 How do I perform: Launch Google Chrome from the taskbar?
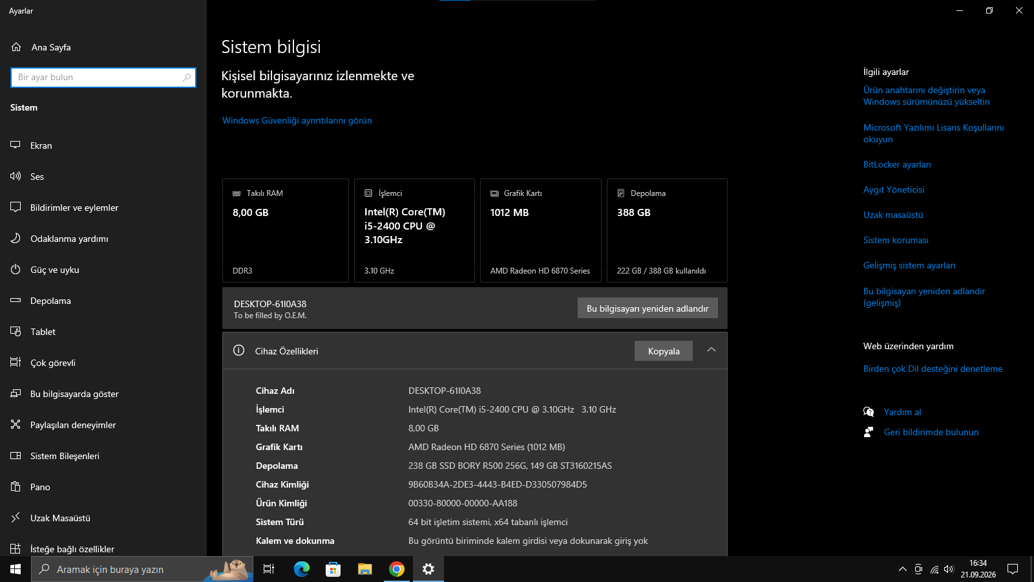[x=397, y=569]
